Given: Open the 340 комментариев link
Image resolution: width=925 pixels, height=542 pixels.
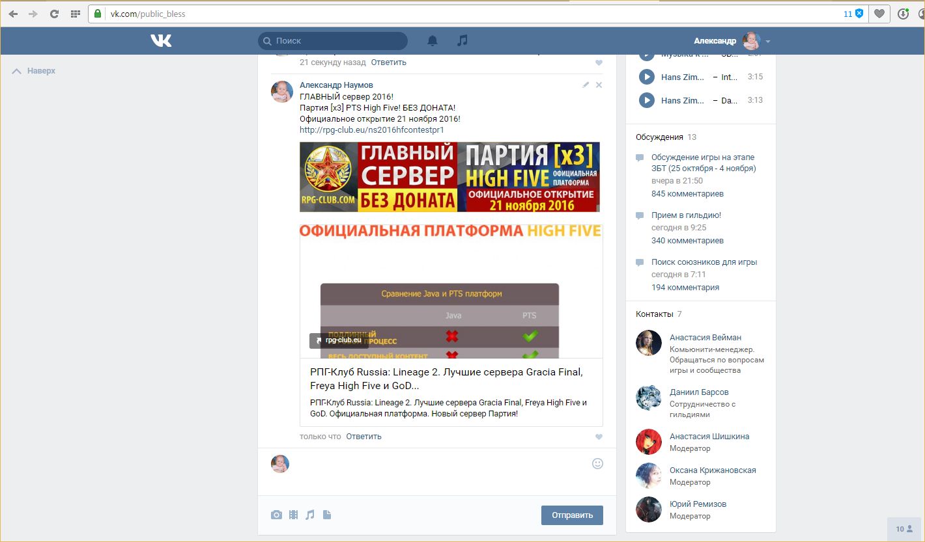Looking at the screenshot, I should pyautogui.click(x=687, y=241).
